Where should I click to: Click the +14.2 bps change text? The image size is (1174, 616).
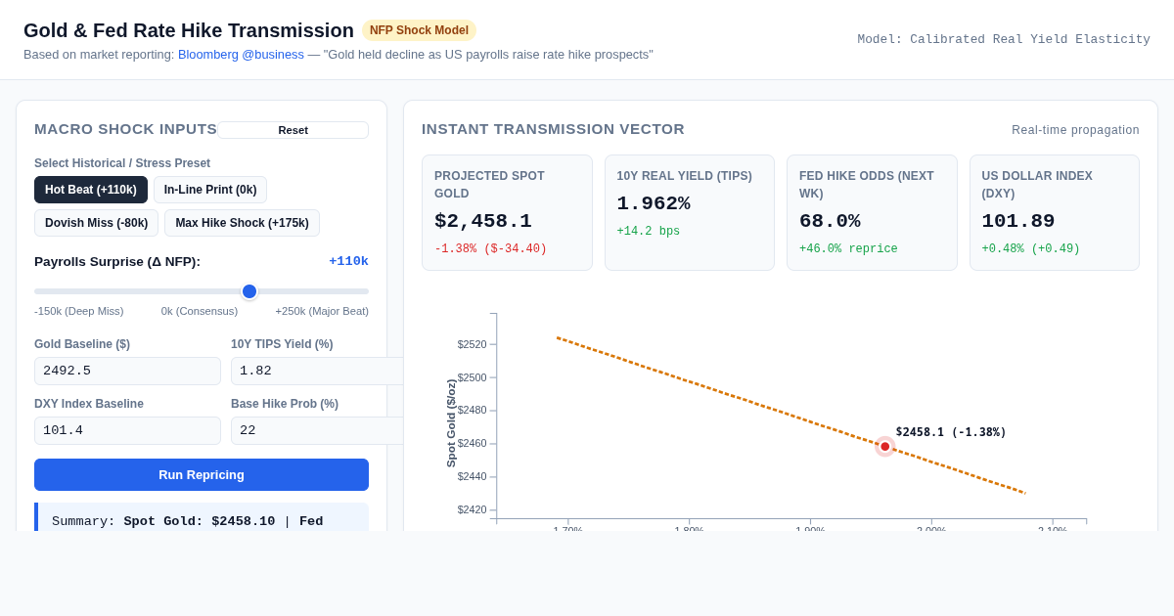[x=649, y=232]
